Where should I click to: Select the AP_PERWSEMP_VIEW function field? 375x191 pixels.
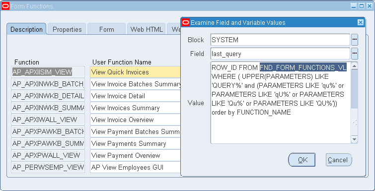pos(48,167)
